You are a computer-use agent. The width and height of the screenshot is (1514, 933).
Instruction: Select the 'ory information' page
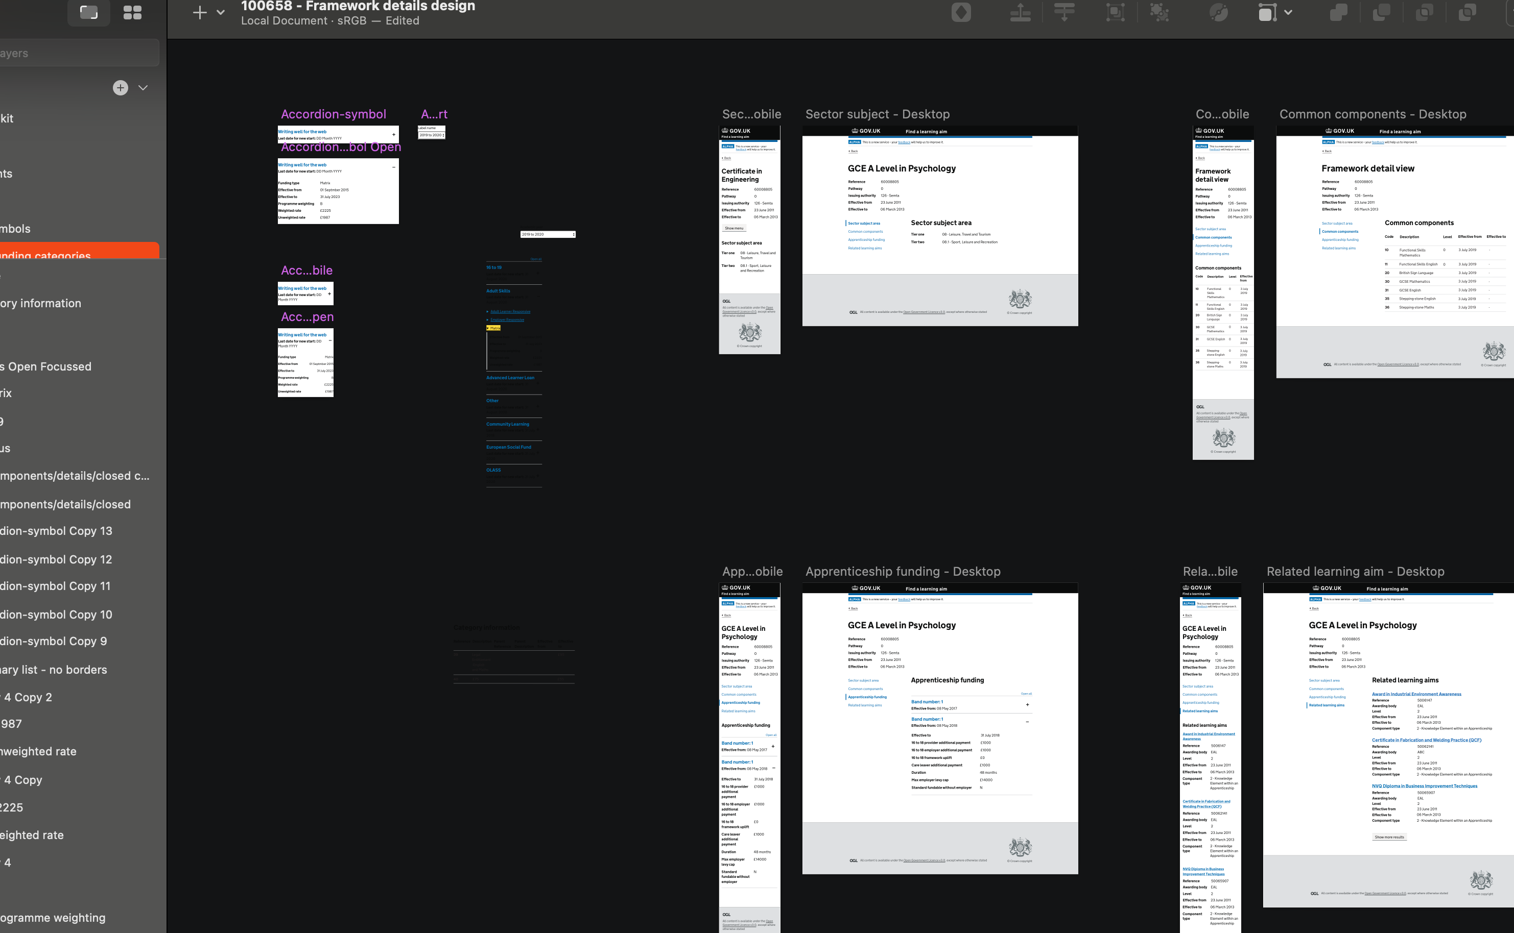[x=41, y=303]
